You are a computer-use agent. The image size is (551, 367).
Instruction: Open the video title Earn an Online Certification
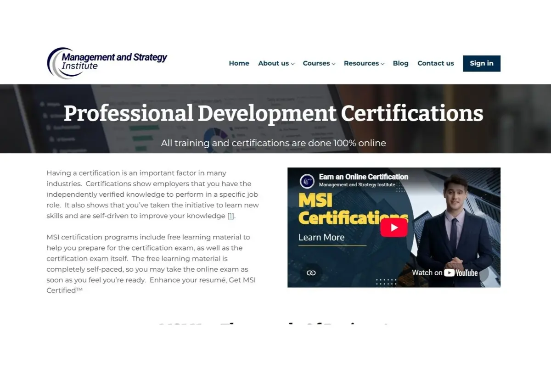pos(363,177)
